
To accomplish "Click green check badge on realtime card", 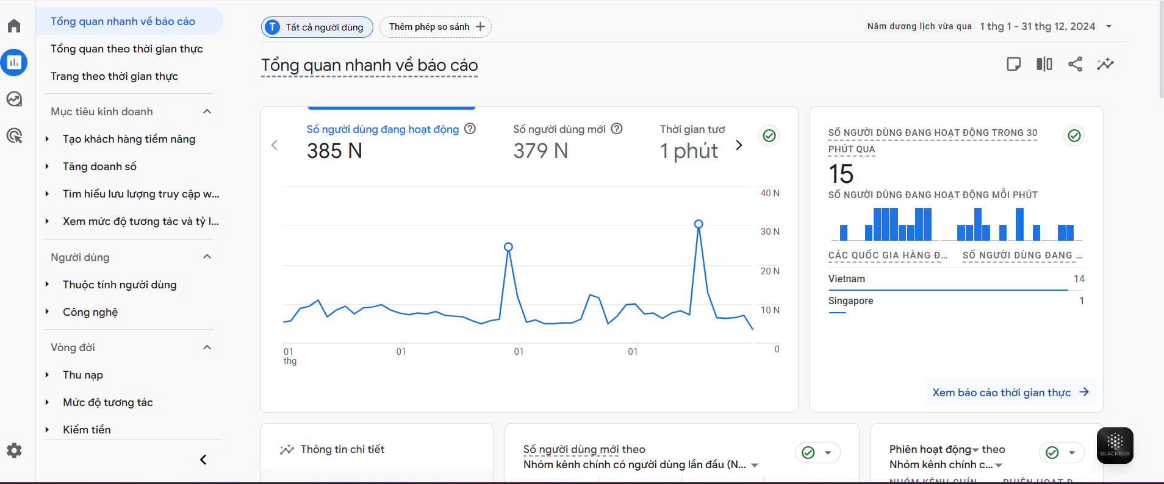I will click(x=1074, y=135).
